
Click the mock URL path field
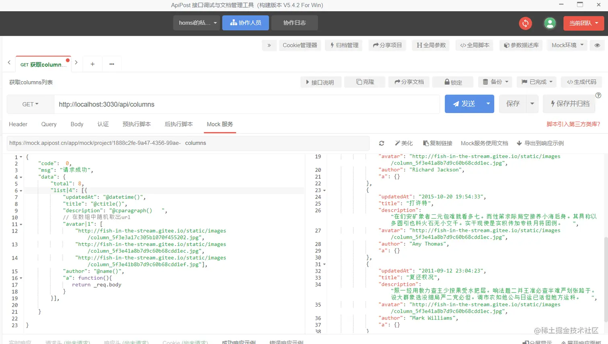276,143
